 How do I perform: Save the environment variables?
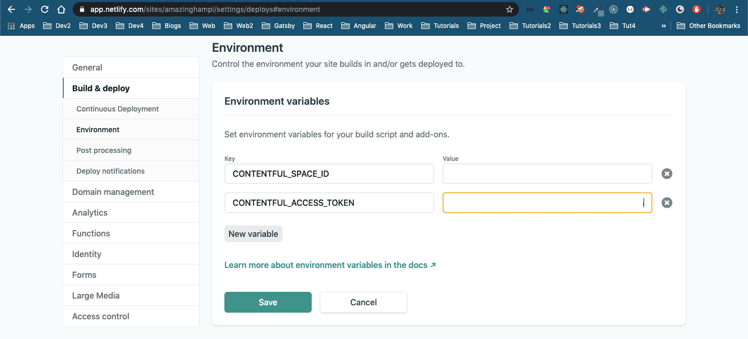(x=268, y=302)
